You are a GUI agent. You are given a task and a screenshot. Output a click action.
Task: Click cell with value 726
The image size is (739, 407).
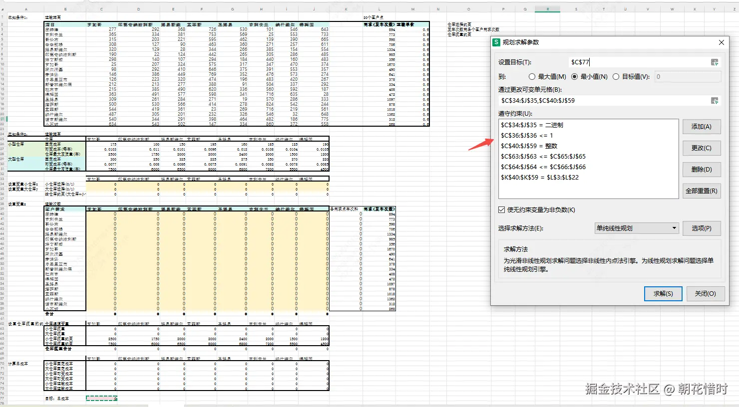coord(201,29)
